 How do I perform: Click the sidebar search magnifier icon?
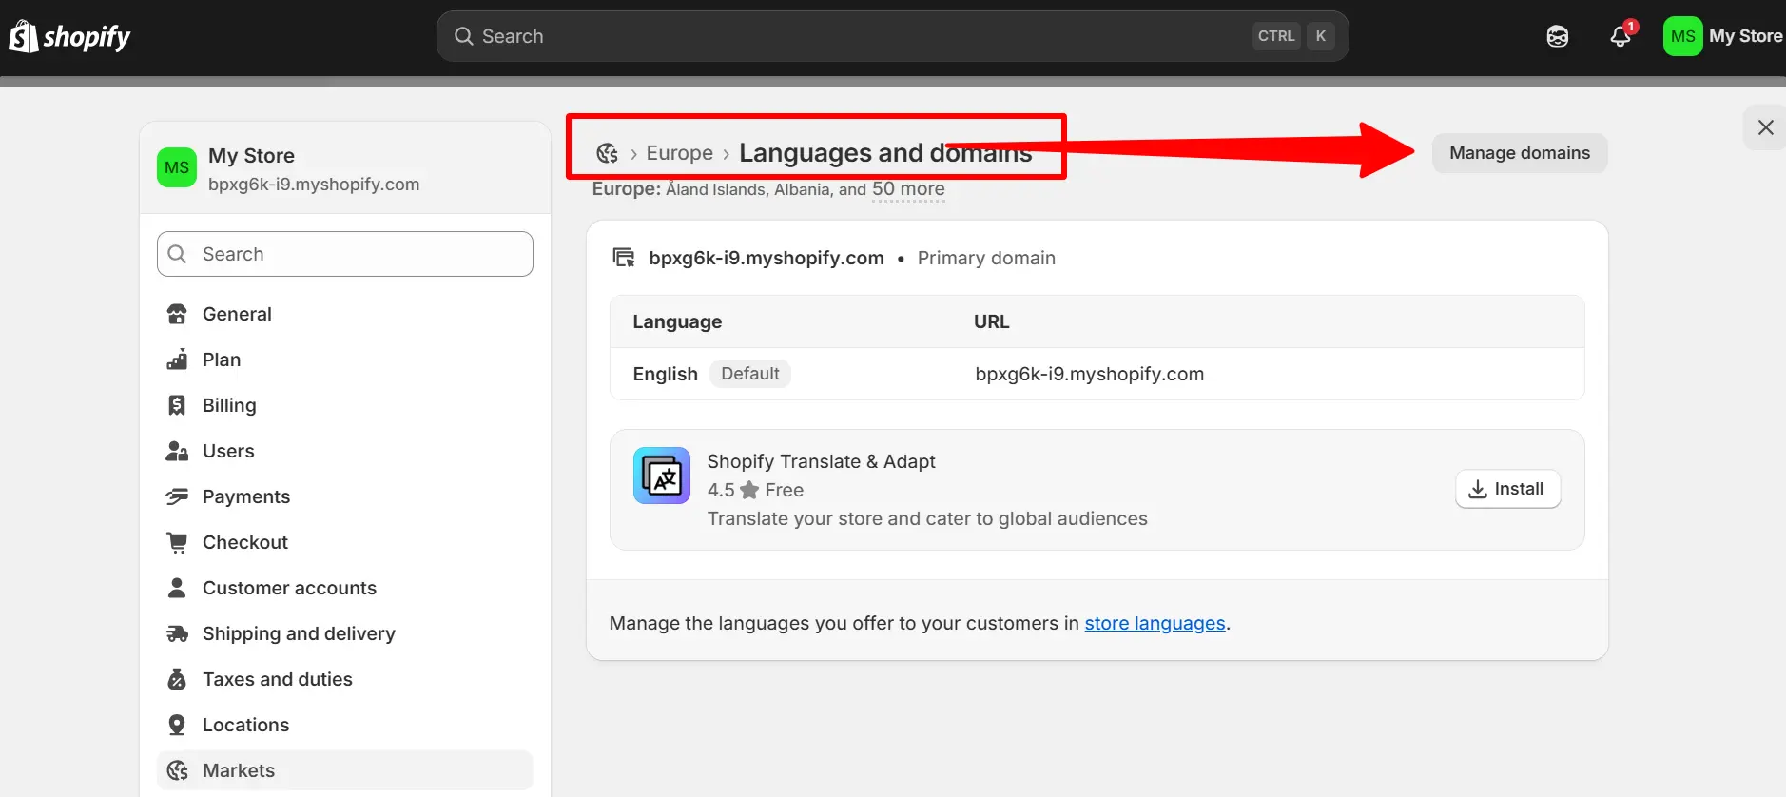coord(177,254)
